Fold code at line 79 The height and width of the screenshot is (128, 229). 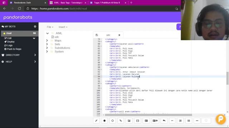(x=101, y=42)
